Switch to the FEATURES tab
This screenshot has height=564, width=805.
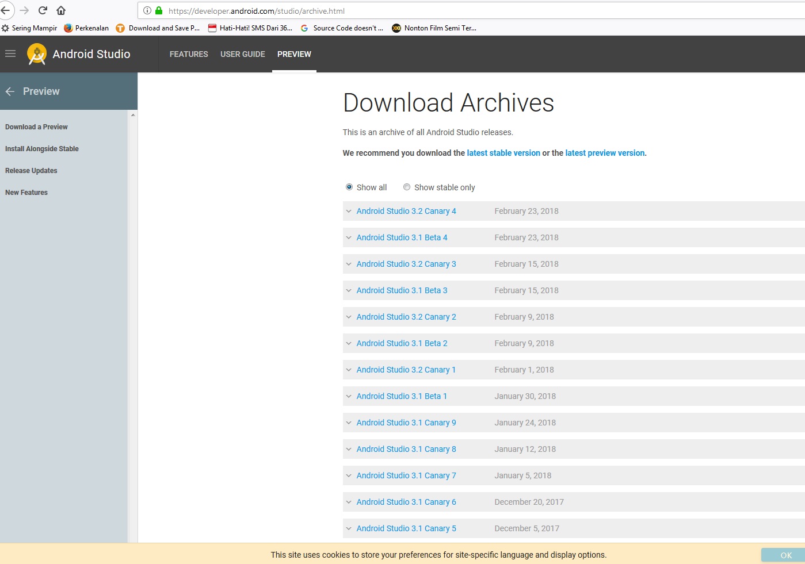[189, 54]
